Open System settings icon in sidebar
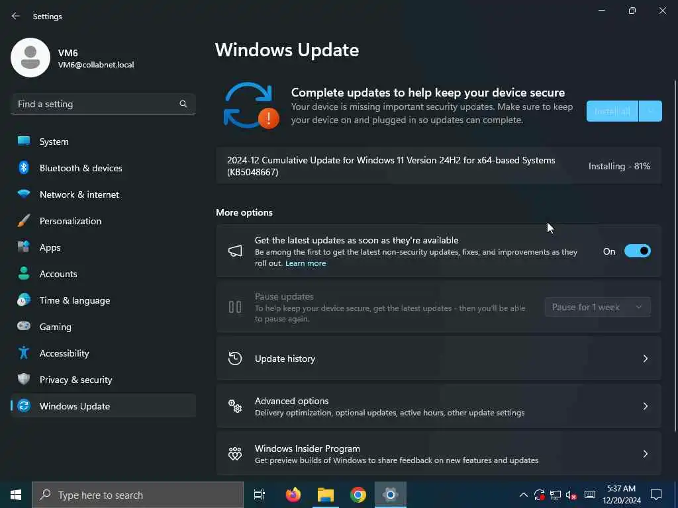The image size is (678, 508). click(24, 141)
